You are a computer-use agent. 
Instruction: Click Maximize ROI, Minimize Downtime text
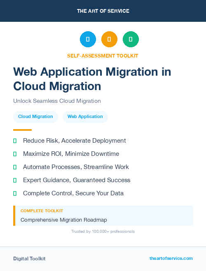click(71, 154)
